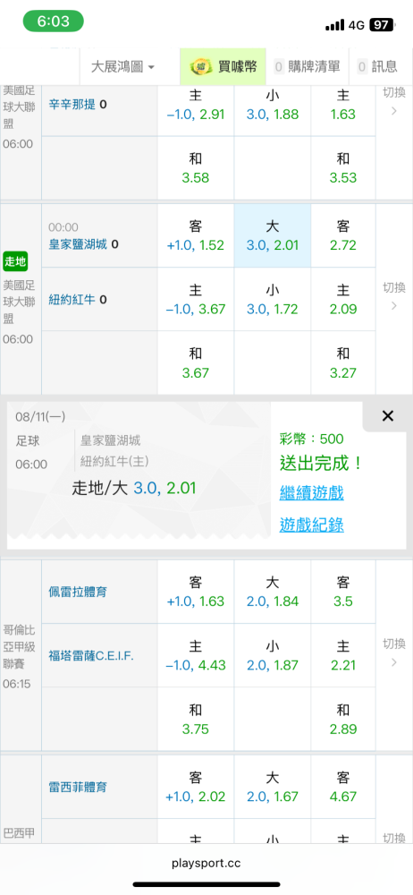Open team 佩雷拉體育 link
Image resolution: width=413 pixels, height=895 pixels.
[78, 592]
